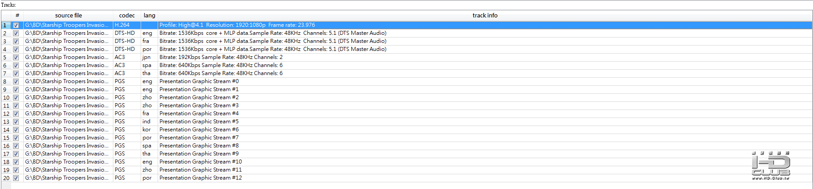This screenshot has width=813, height=189.
Task: Click the 'source file' column header
Action: click(x=69, y=16)
